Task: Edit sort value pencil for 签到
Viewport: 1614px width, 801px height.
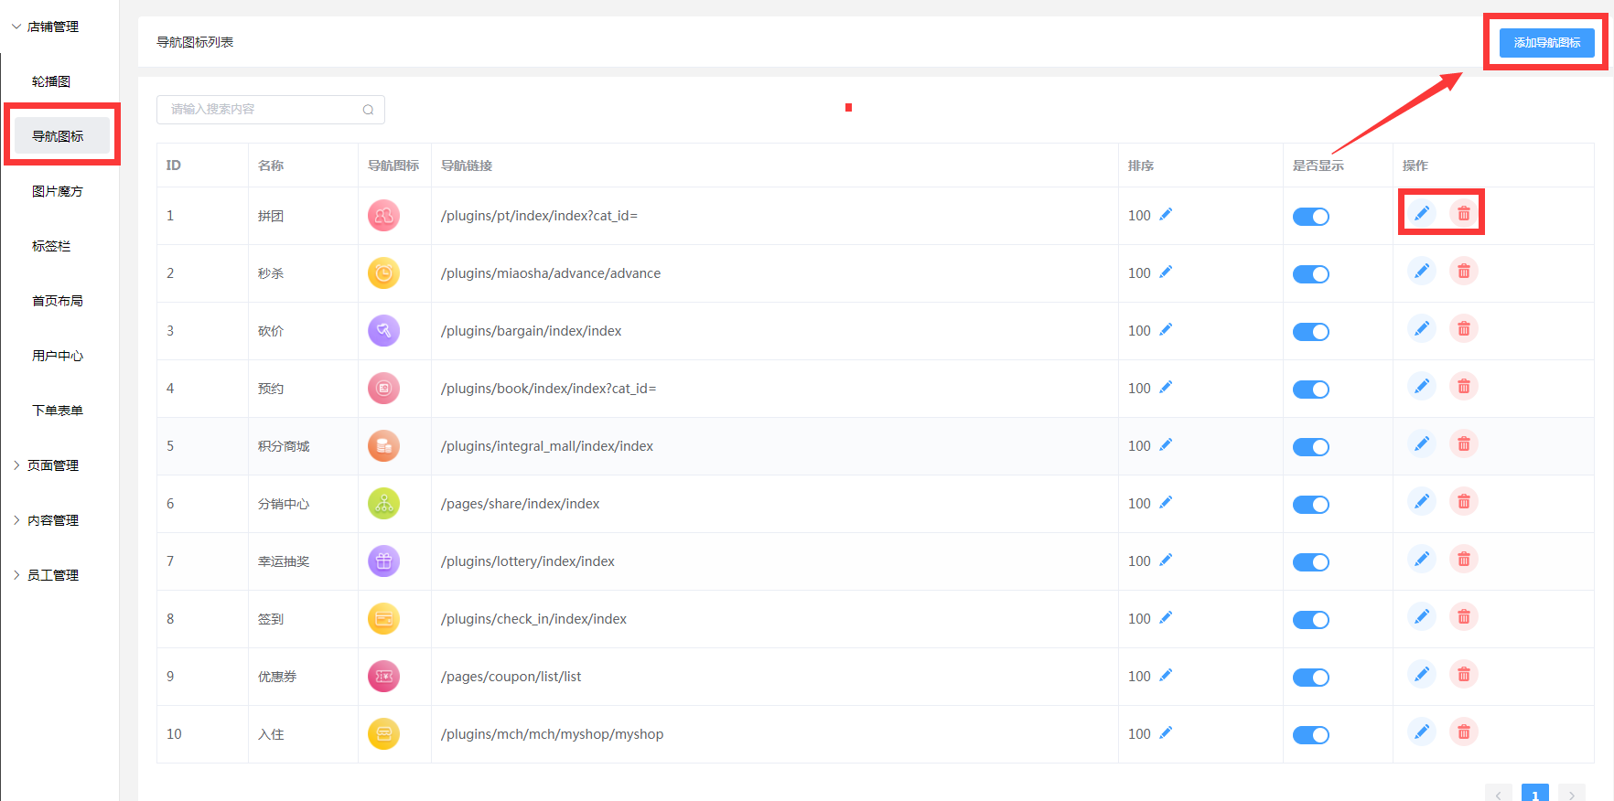Action: coord(1166,617)
